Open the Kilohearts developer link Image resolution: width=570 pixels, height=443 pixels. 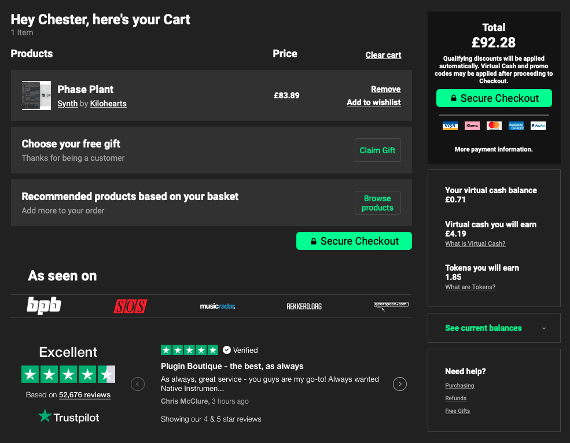coord(108,104)
